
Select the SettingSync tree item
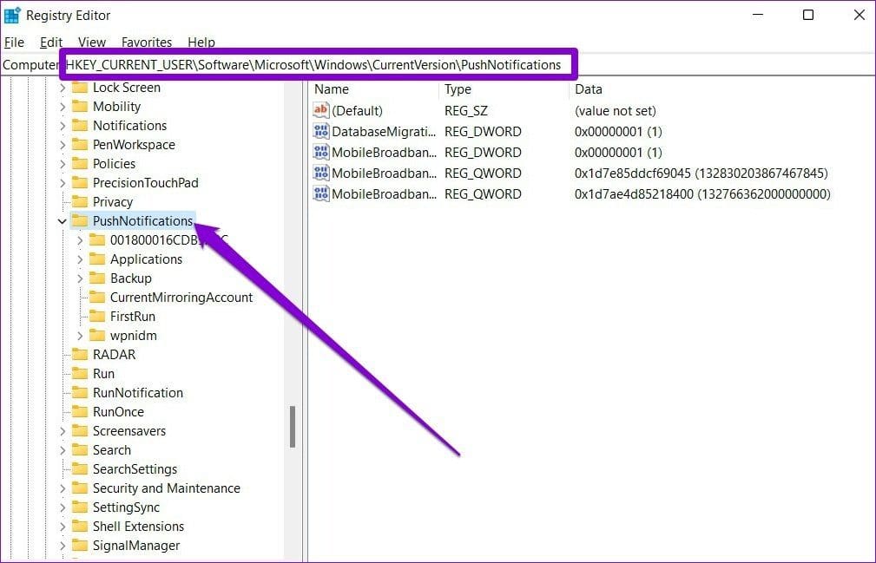tap(126, 507)
